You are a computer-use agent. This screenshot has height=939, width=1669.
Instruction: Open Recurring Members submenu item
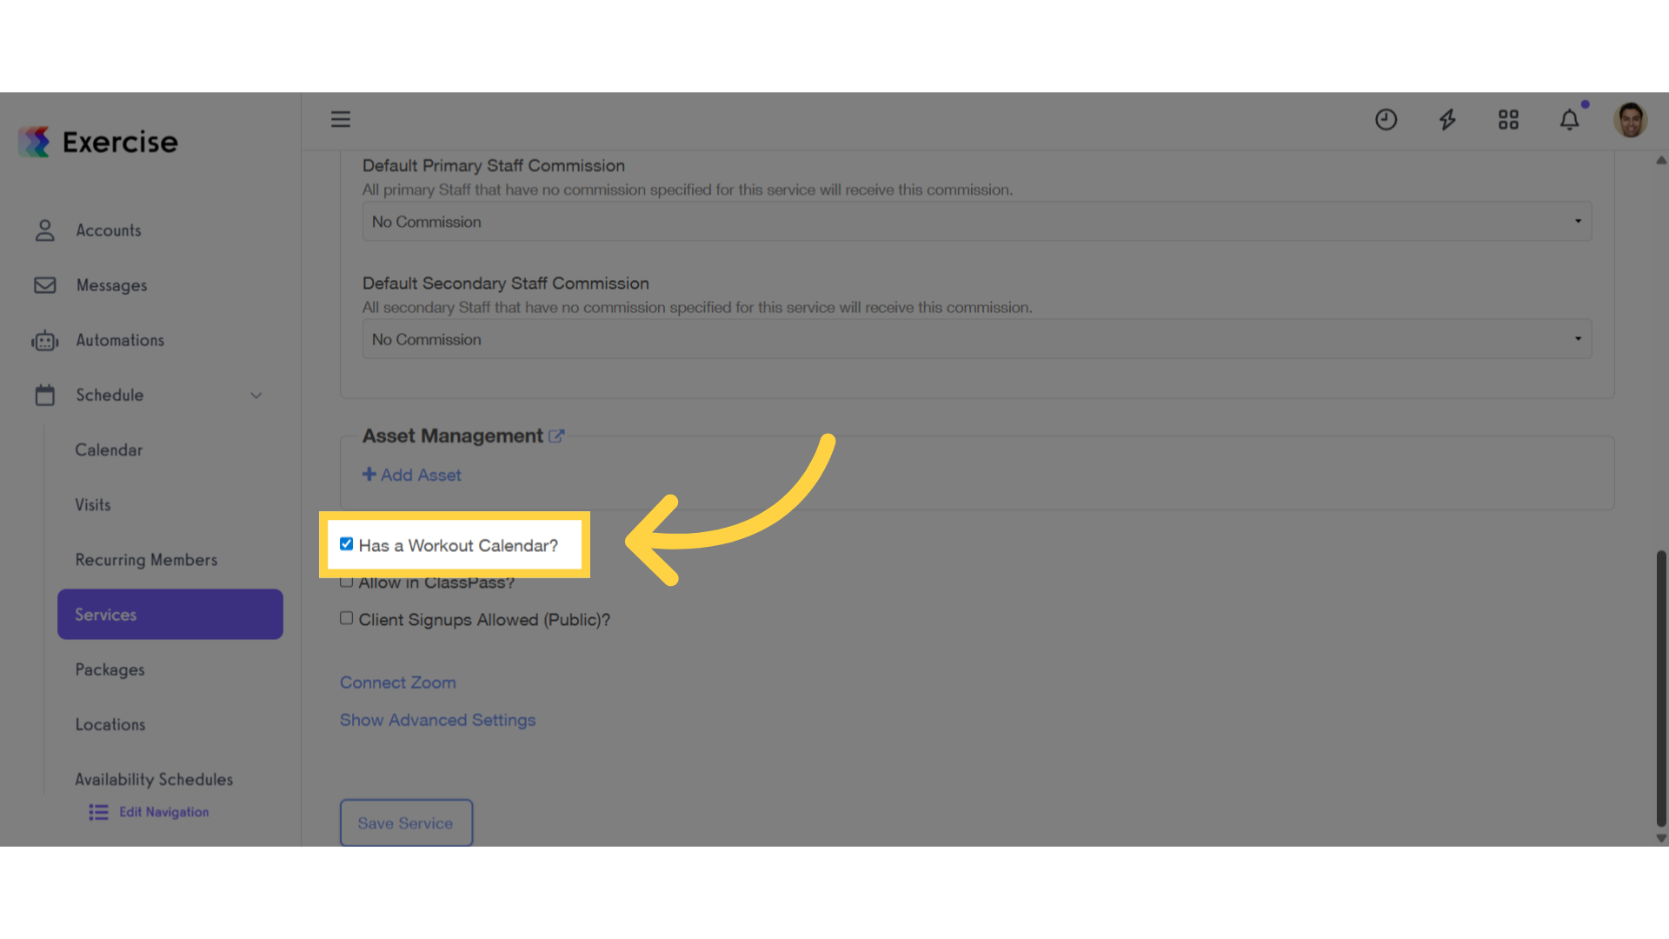146,560
